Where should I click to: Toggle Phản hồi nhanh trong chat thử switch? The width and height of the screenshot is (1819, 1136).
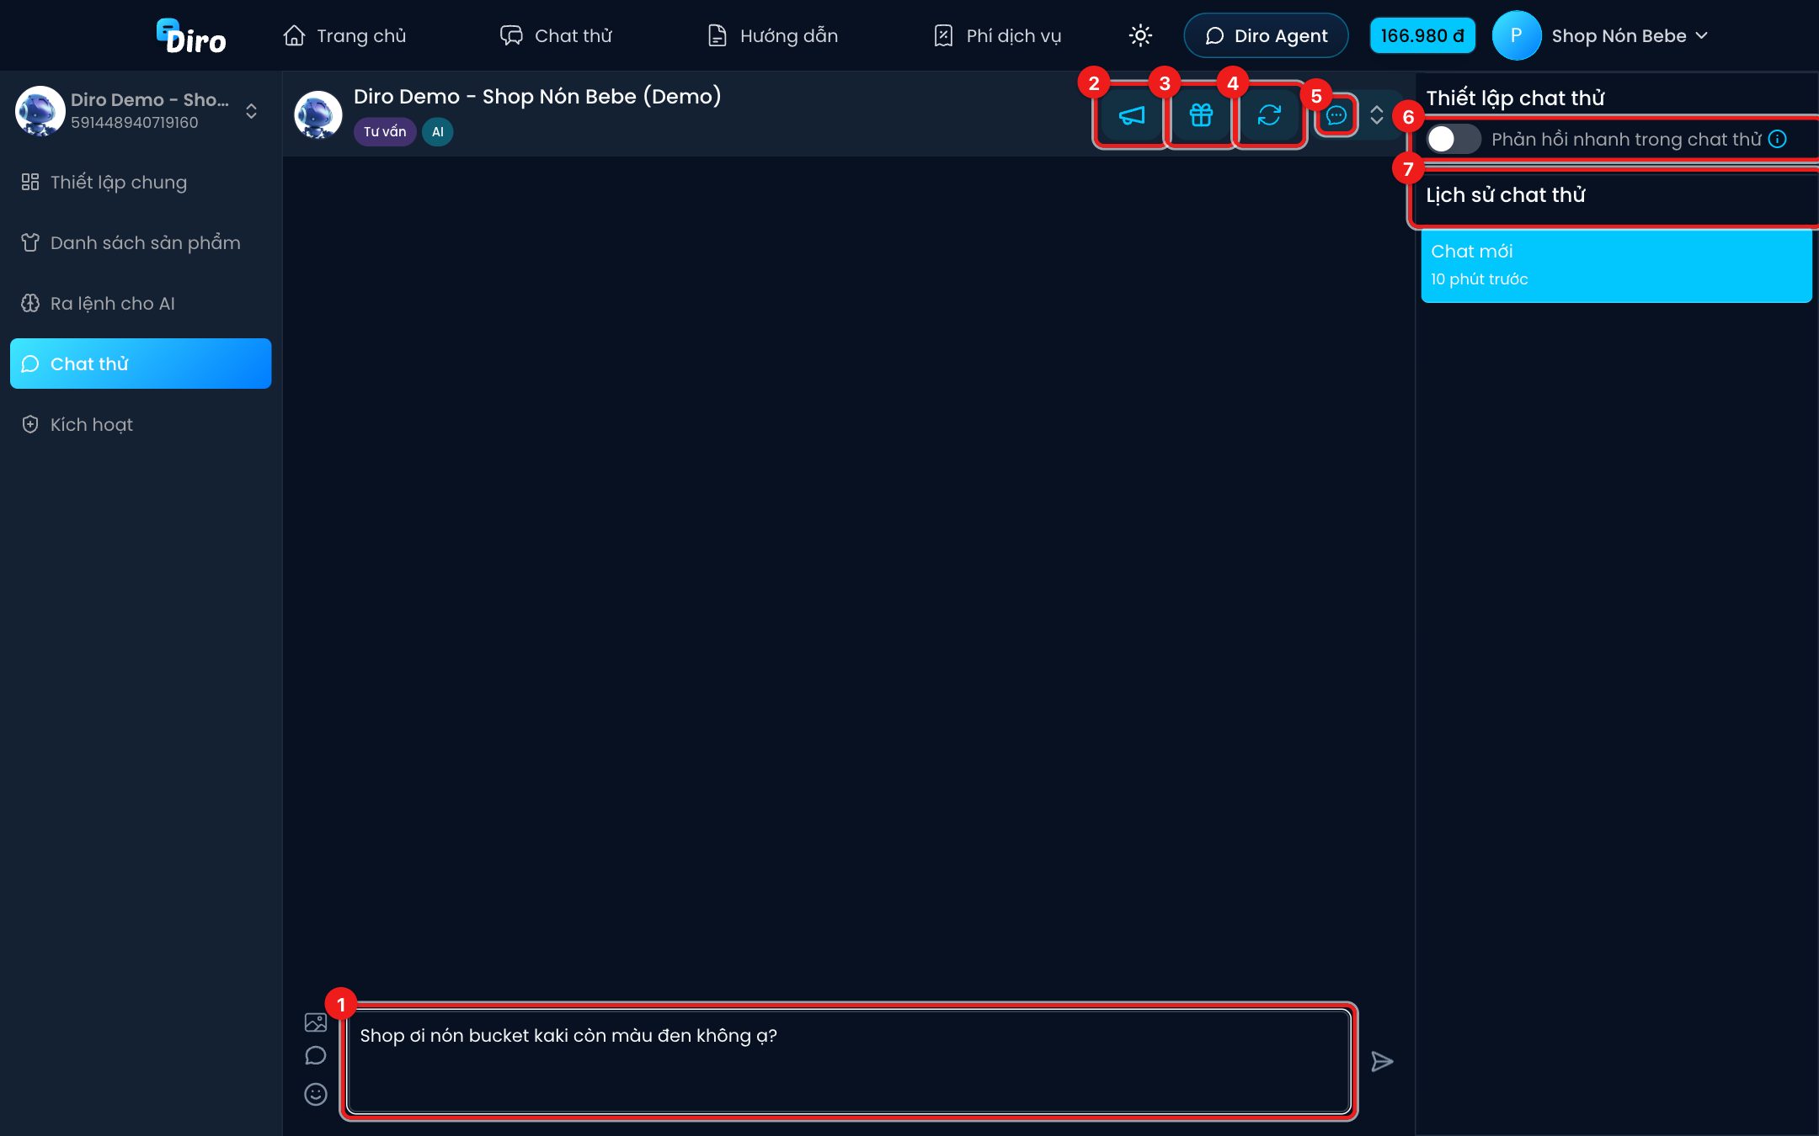tap(1454, 139)
